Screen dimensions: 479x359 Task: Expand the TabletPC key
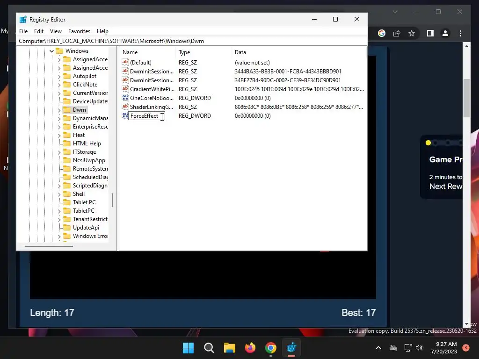point(59,211)
